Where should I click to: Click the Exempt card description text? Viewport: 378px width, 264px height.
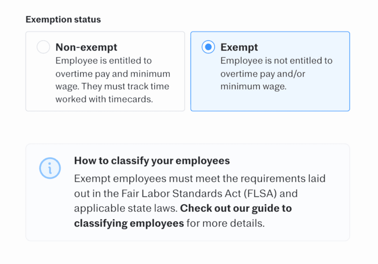point(276,73)
